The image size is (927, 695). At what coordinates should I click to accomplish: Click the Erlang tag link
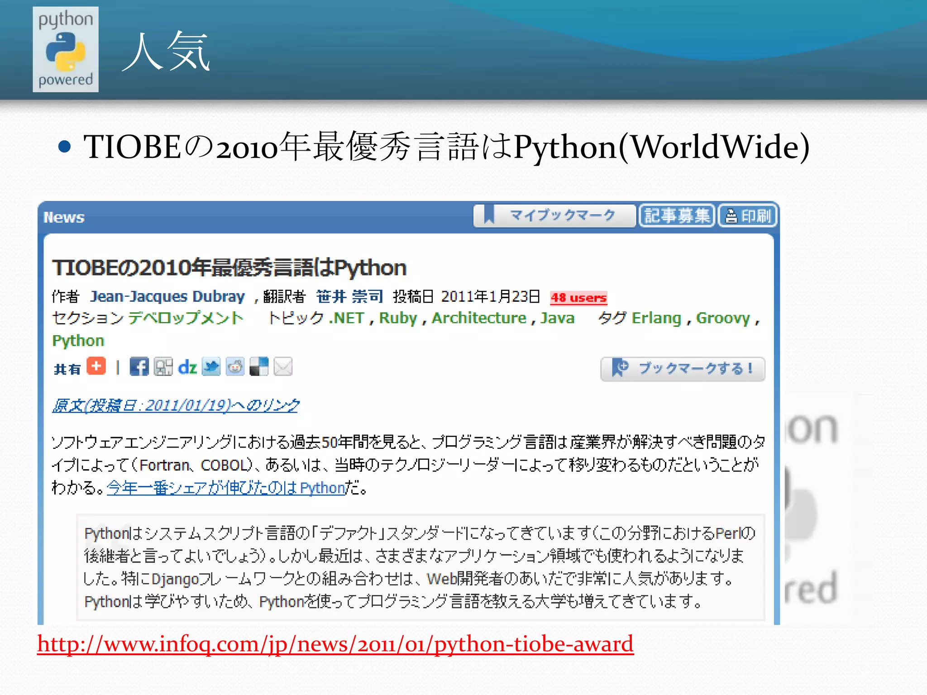(656, 318)
